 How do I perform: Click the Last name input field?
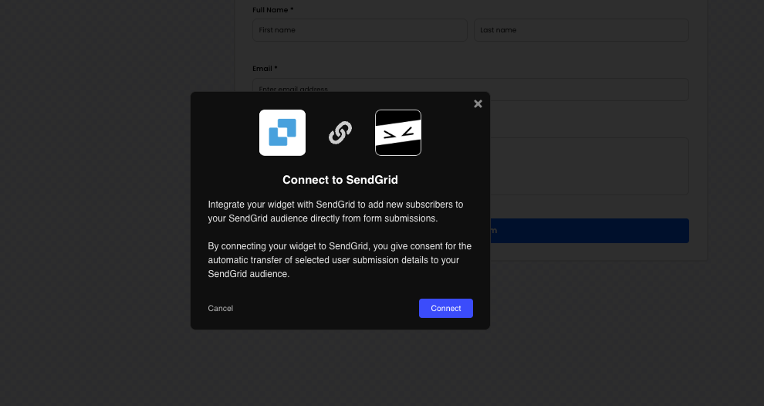[x=581, y=30]
